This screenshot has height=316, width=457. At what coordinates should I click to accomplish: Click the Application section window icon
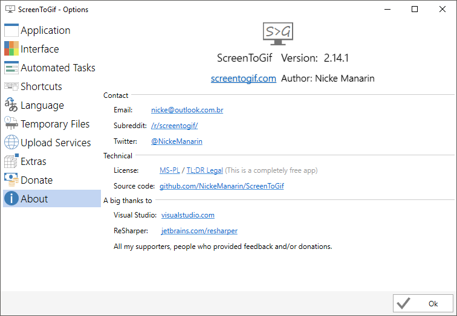pos(11,30)
